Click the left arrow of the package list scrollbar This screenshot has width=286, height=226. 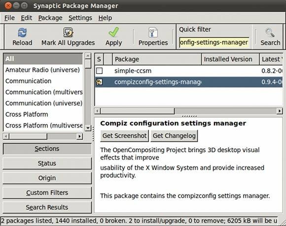98,111
